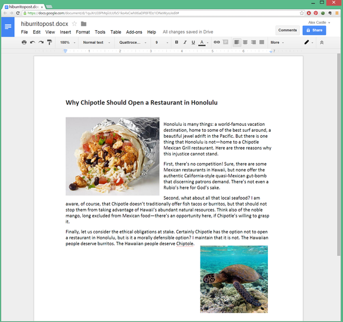Open the zoom 100% dropdown
Viewport: 343px width, 322px height.
click(68, 43)
